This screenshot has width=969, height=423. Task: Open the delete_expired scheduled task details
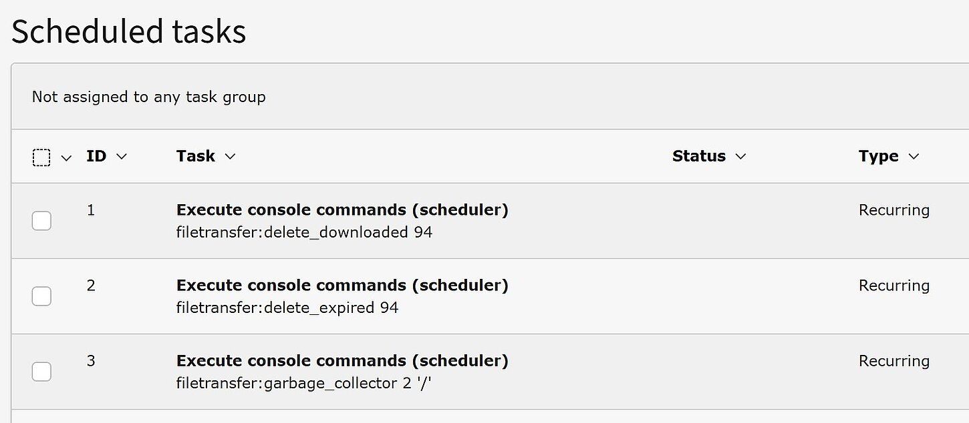342,285
